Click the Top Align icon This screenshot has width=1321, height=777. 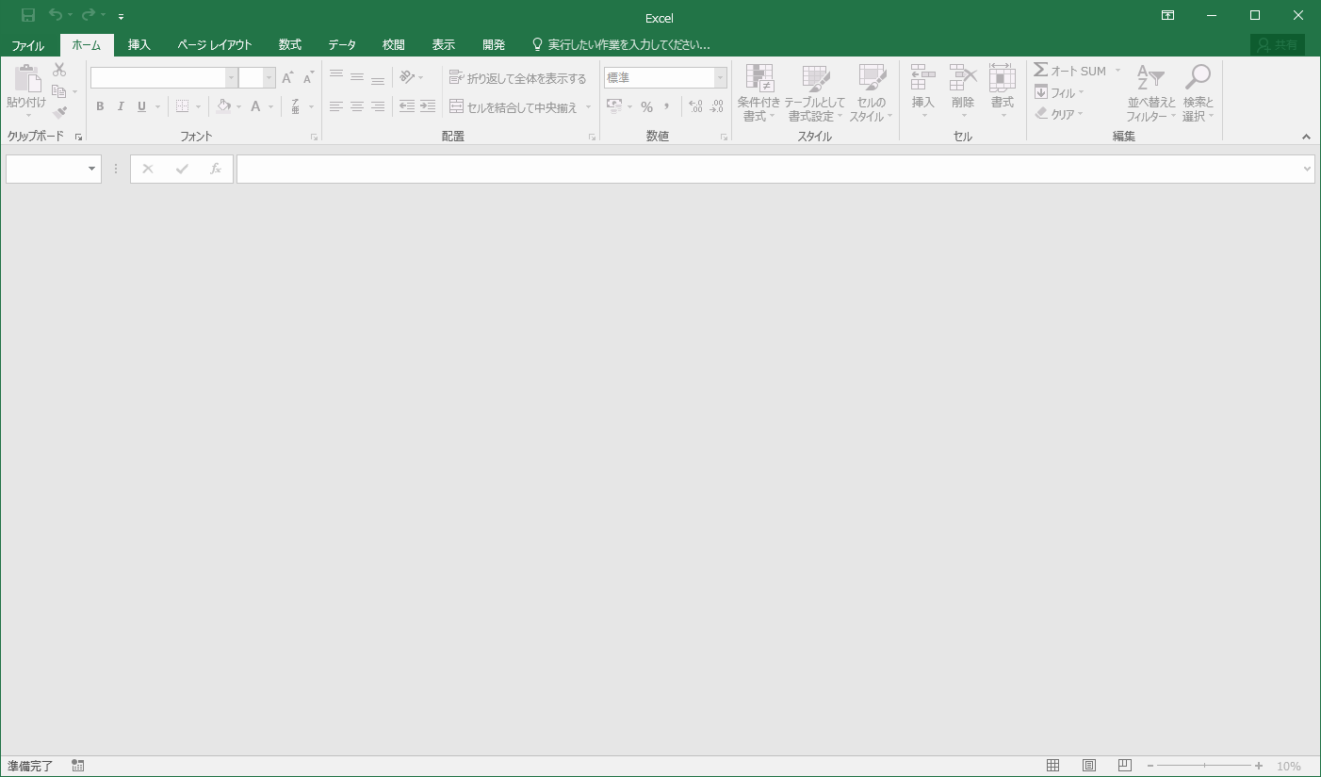point(336,77)
